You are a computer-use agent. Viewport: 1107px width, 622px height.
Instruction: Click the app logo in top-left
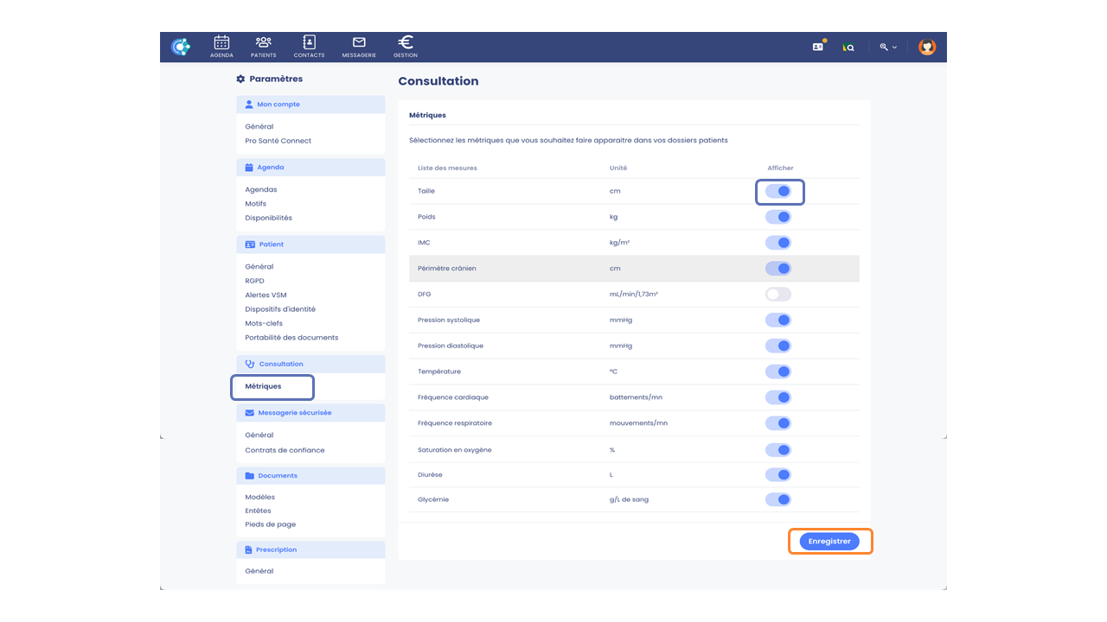[180, 47]
